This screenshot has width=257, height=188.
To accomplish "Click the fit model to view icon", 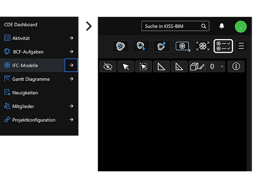I will click(x=203, y=46).
